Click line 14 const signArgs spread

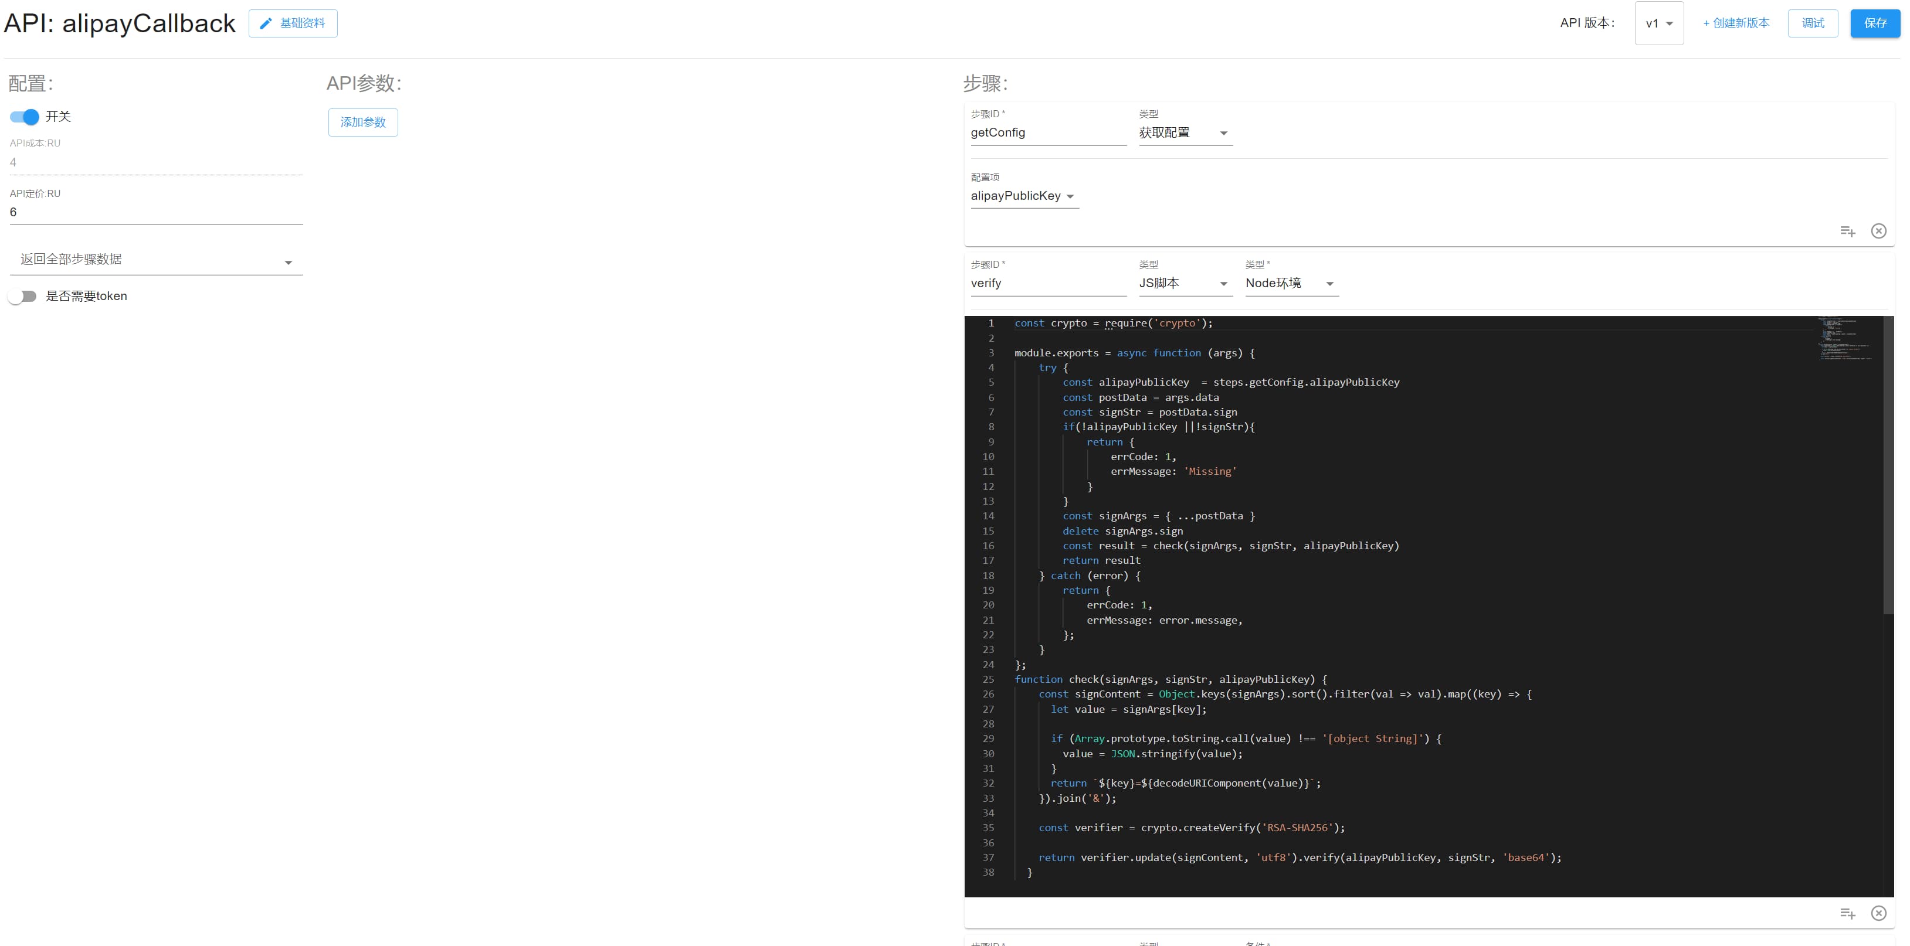(1159, 516)
